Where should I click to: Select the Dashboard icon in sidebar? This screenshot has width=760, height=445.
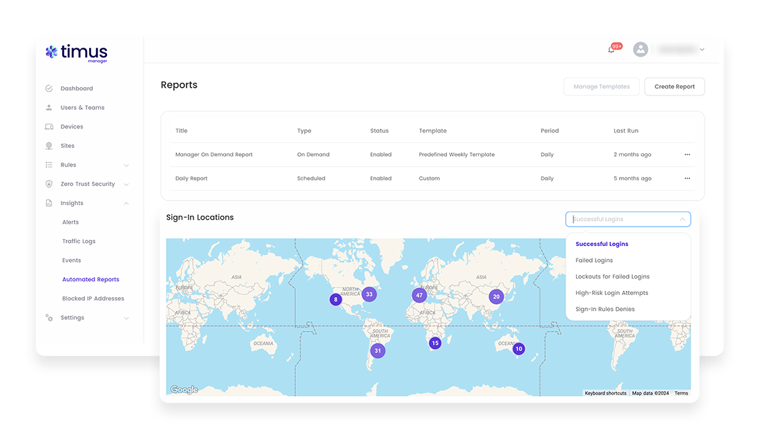coord(49,88)
